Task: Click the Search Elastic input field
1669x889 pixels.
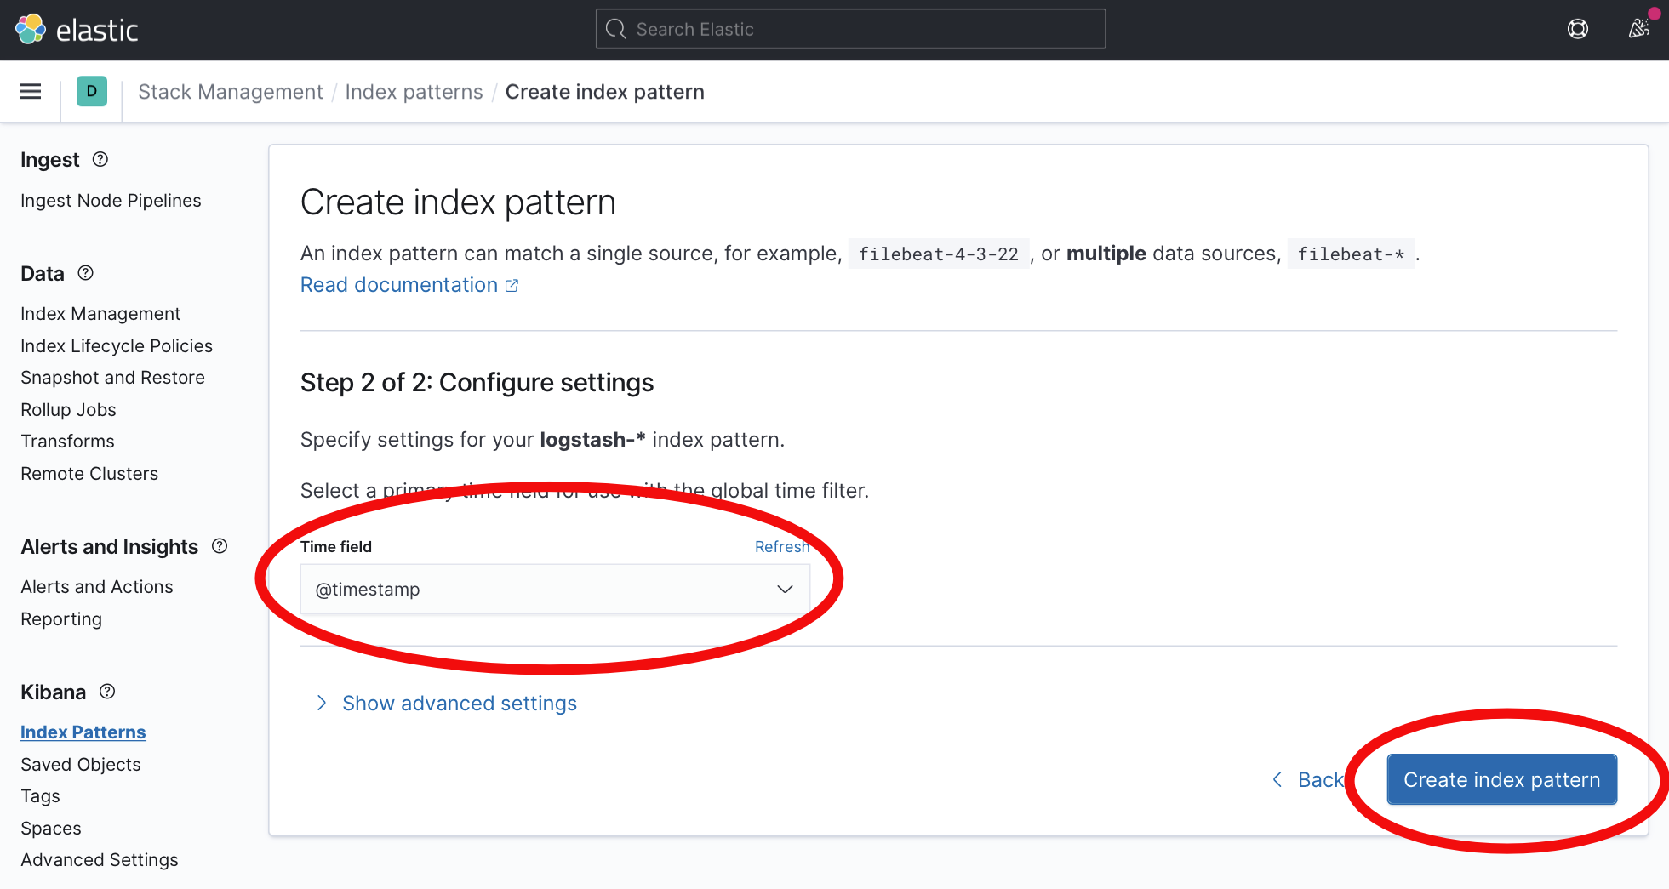Action: 849,28
